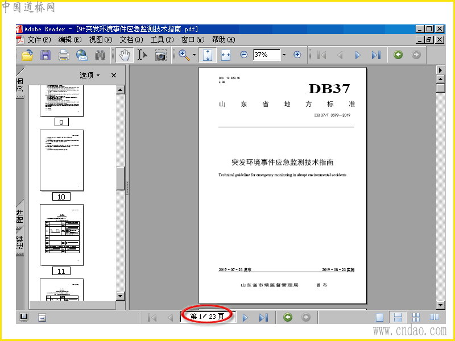Toggle Facing pages layout in status bar

[435, 317]
